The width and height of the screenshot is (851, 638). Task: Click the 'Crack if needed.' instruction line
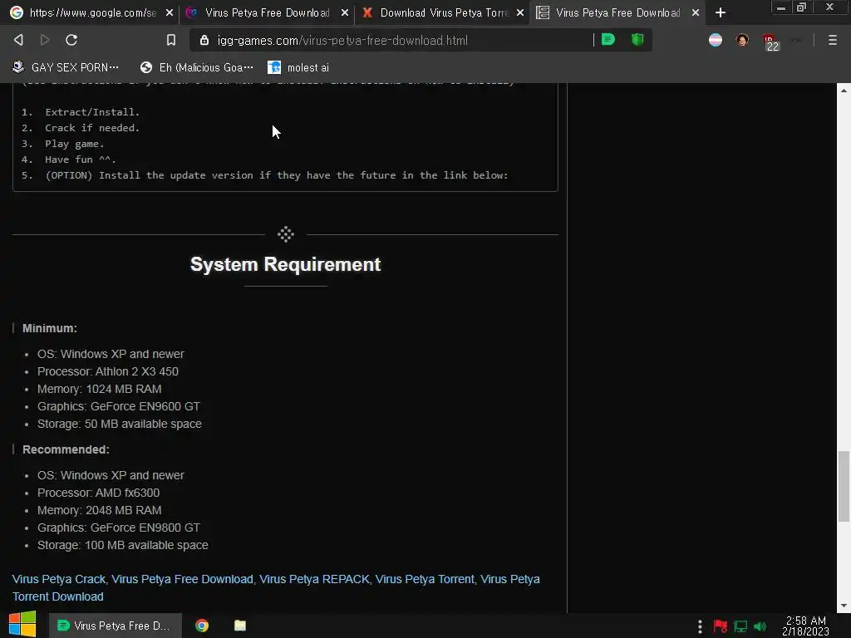tap(92, 128)
